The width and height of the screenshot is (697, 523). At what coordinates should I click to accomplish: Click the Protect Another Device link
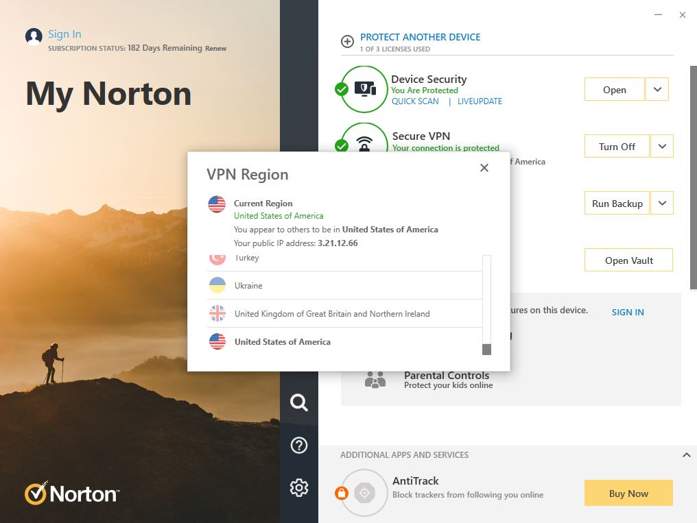[420, 37]
